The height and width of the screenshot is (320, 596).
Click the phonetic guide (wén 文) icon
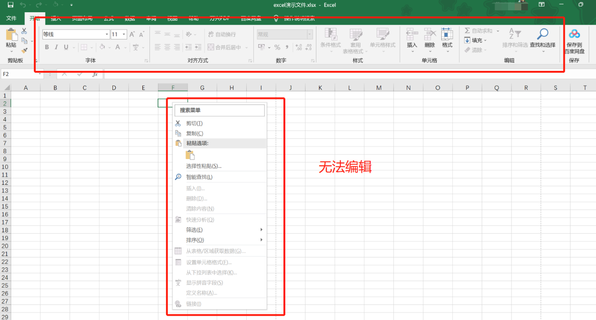135,47
